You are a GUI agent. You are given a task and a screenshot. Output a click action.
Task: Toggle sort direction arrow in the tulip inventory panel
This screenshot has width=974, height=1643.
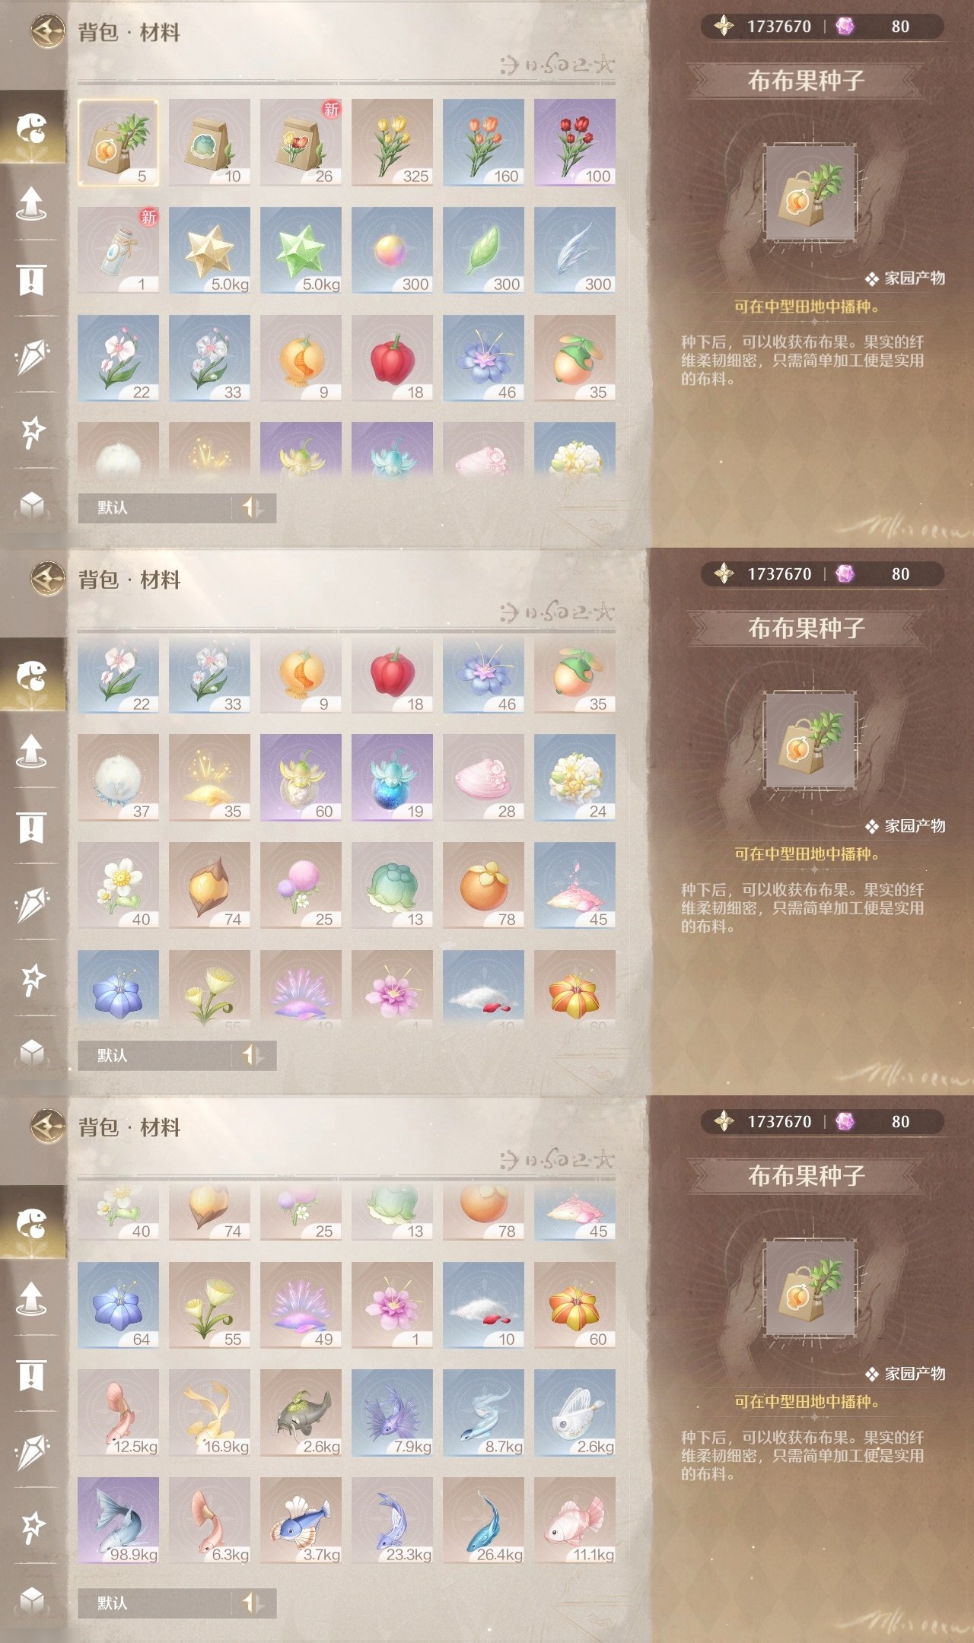pos(253,507)
